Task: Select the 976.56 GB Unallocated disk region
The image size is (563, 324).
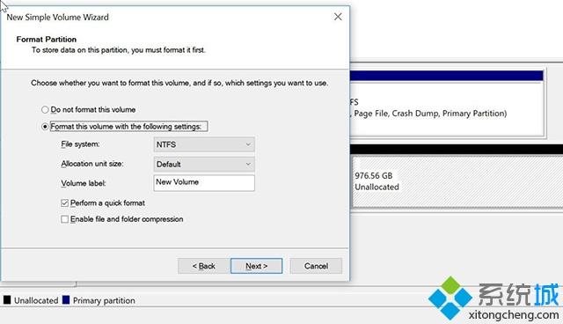Action: pyautogui.click(x=457, y=181)
